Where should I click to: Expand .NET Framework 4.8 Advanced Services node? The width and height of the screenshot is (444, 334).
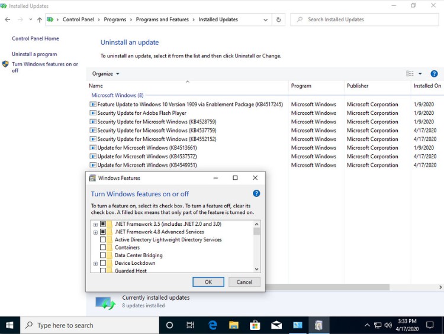click(x=95, y=232)
